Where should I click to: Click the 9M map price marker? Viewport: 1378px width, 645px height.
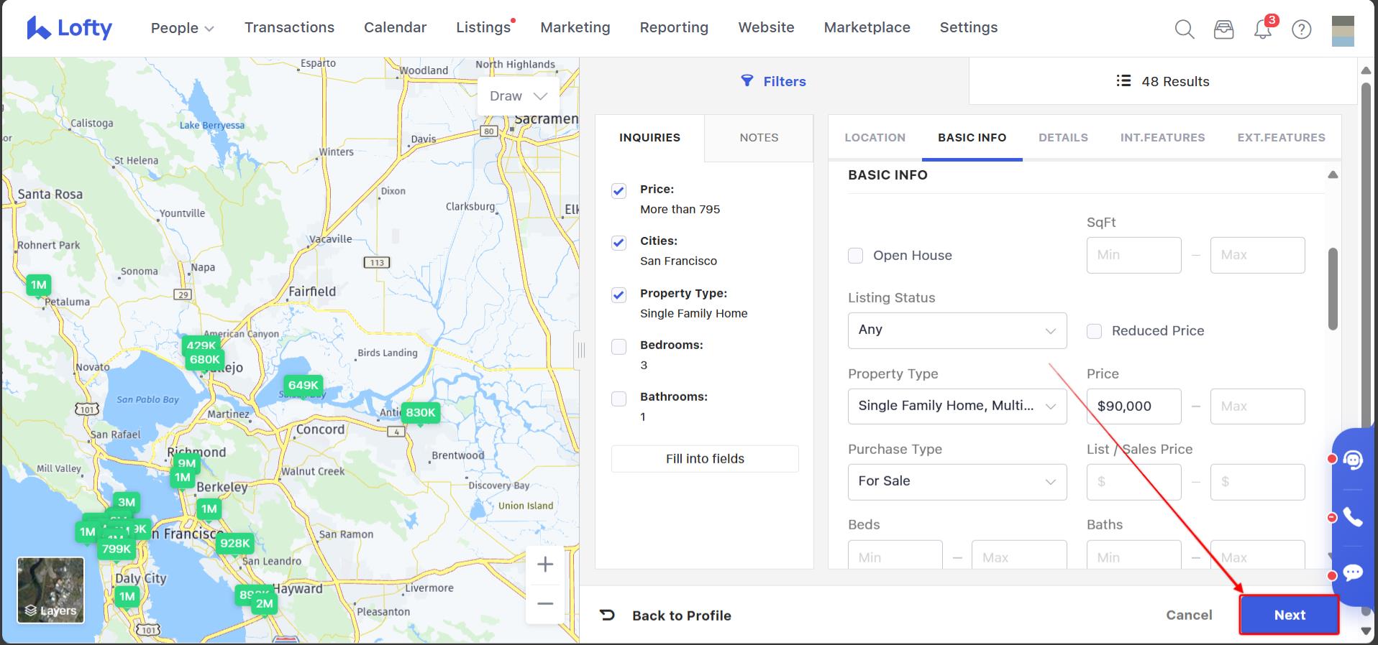pyautogui.click(x=187, y=463)
